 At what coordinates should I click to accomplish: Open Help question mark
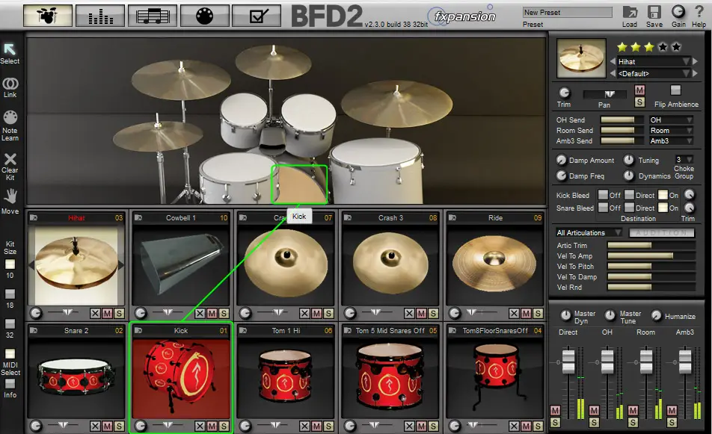699,11
